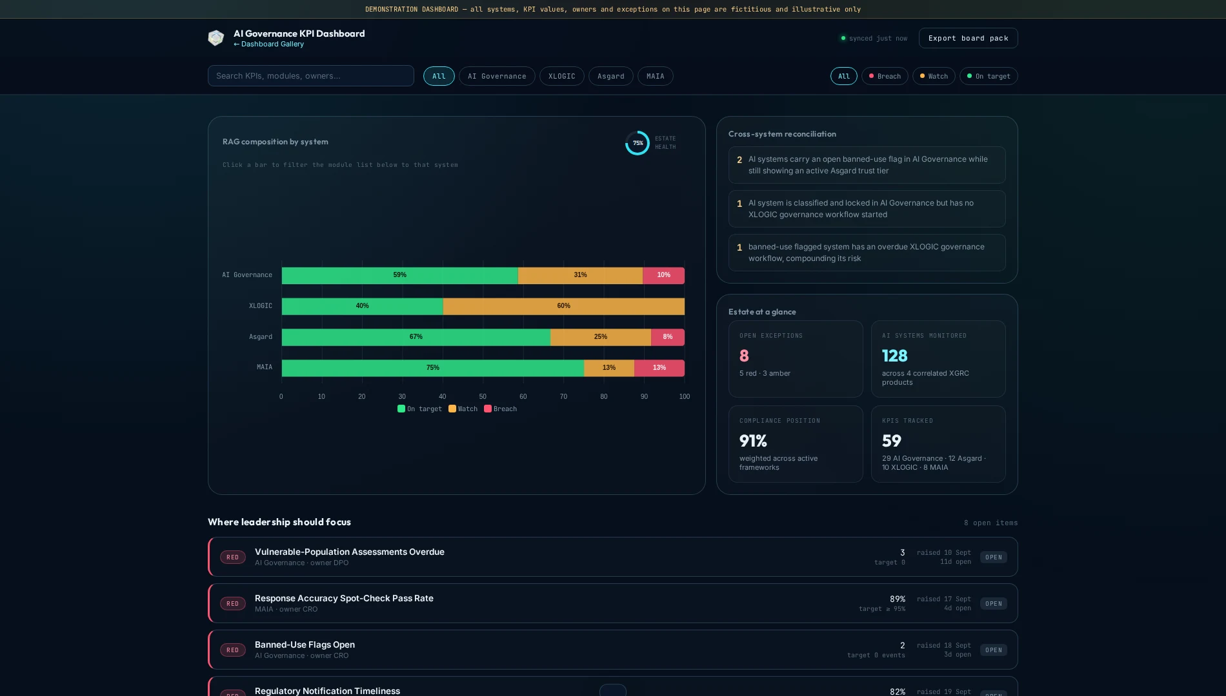Screen dimensions: 1226x696
Task: Select the All system filter
Action: [x=439, y=76]
